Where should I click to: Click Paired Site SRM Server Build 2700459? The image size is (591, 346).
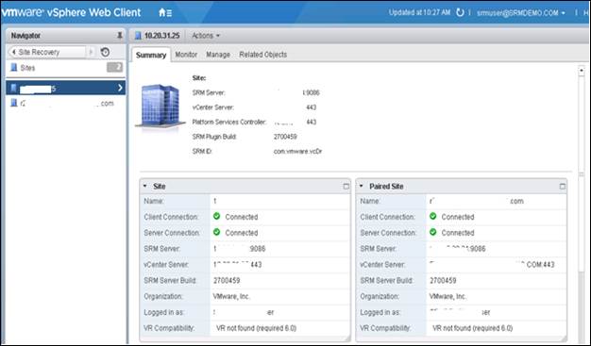[x=443, y=281]
